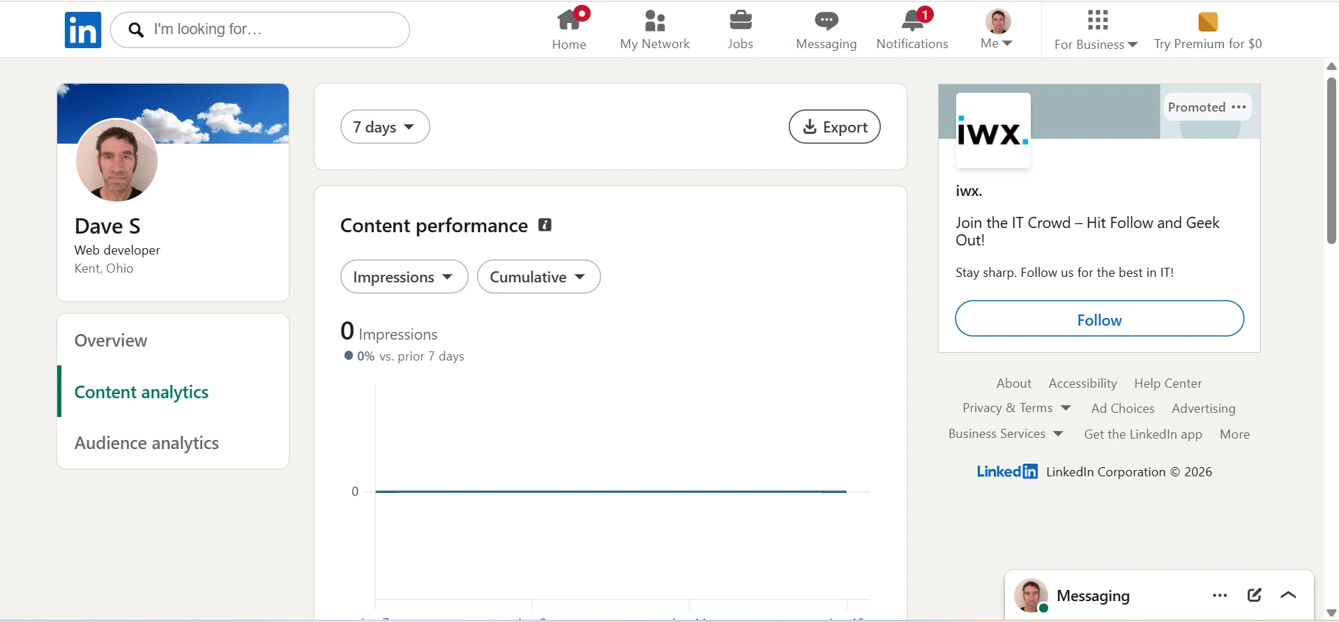Click the '0 Impressions' value

pos(389,331)
